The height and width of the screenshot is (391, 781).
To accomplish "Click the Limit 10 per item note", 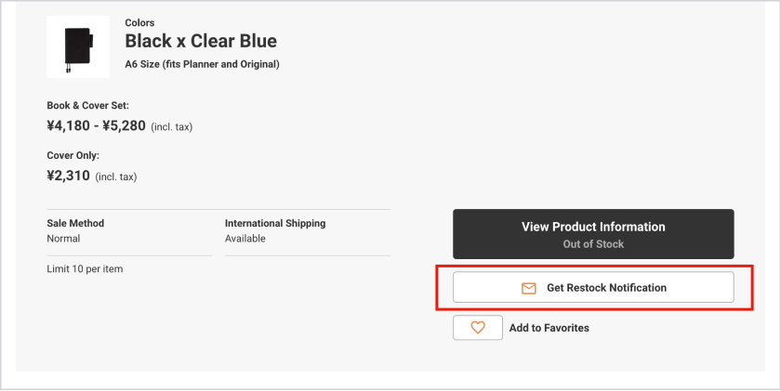I will pos(85,269).
